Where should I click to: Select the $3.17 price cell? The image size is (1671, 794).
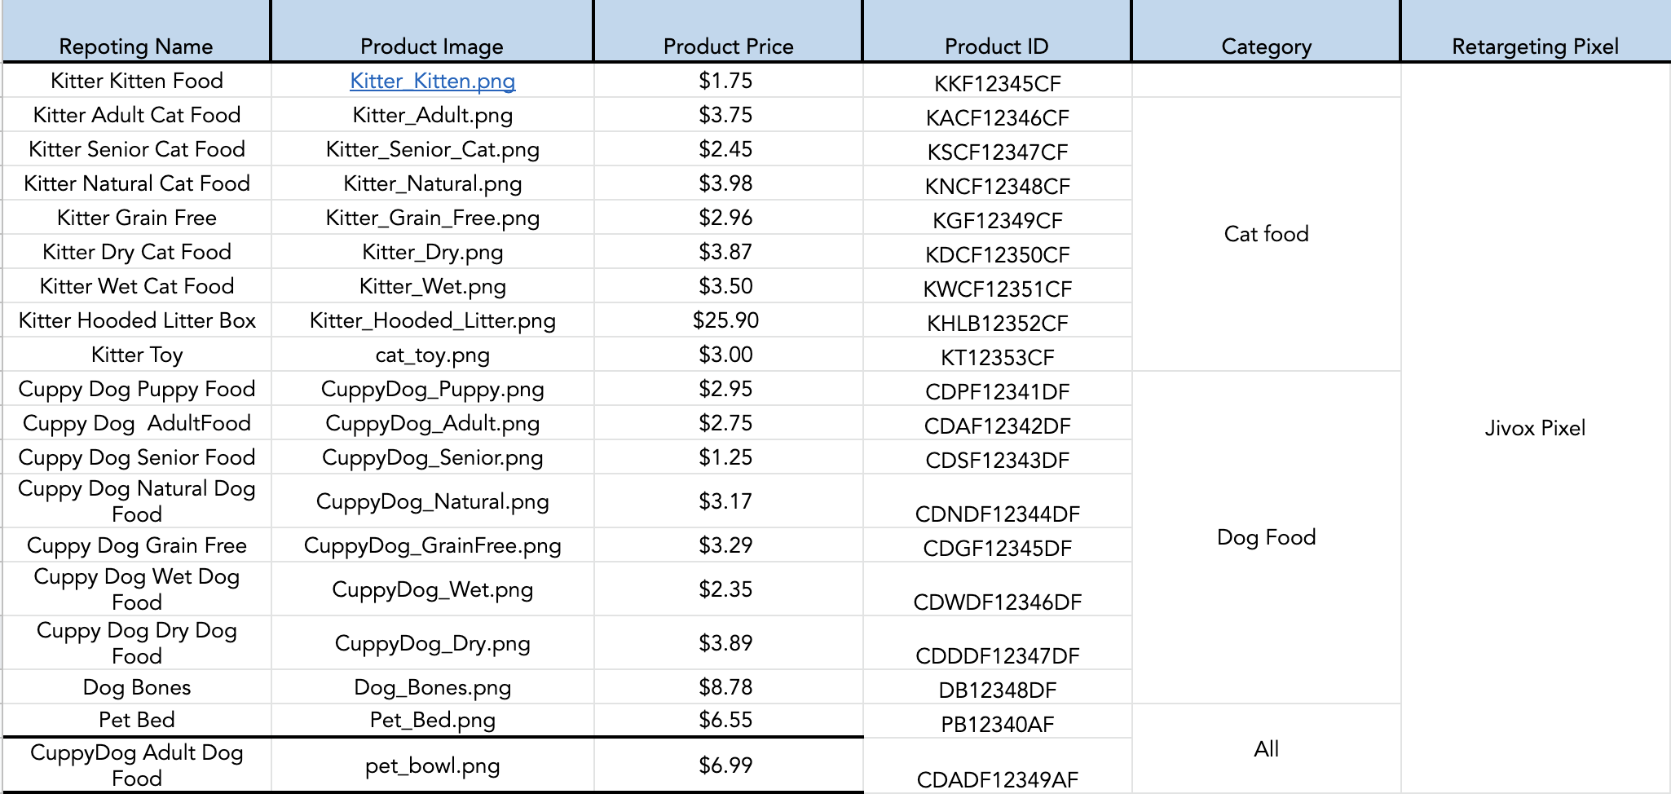[x=728, y=501]
